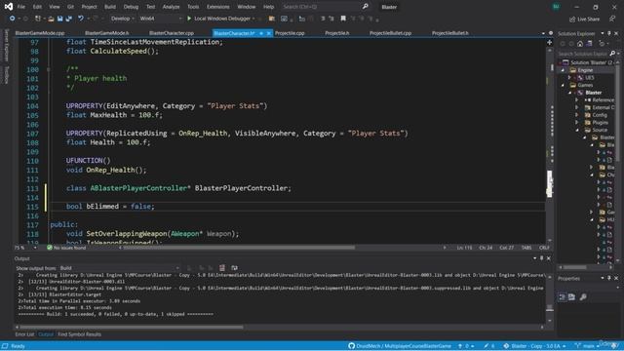The width and height of the screenshot is (624, 351).
Task: Collapse the Player health comment block at line 100
Action: [49, 69]
